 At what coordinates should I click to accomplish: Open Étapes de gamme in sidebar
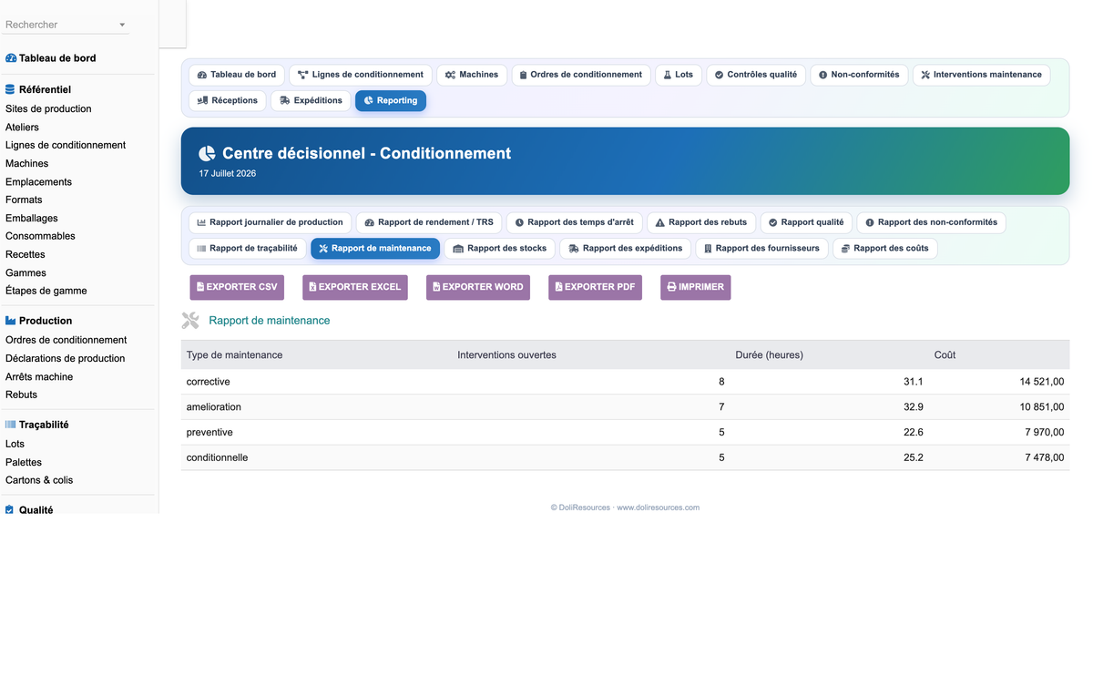point(46,291)
